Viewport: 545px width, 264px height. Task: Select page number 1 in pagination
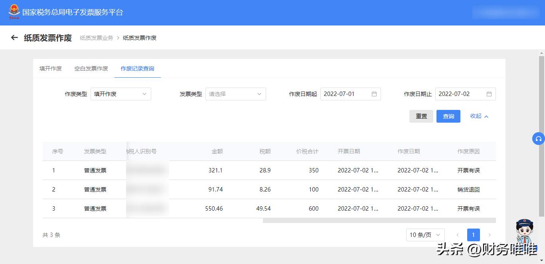click(473, 235)
